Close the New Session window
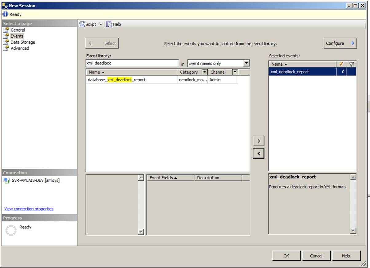The height and width of the screenshot is (268, 370). click(x=363, y=6)
